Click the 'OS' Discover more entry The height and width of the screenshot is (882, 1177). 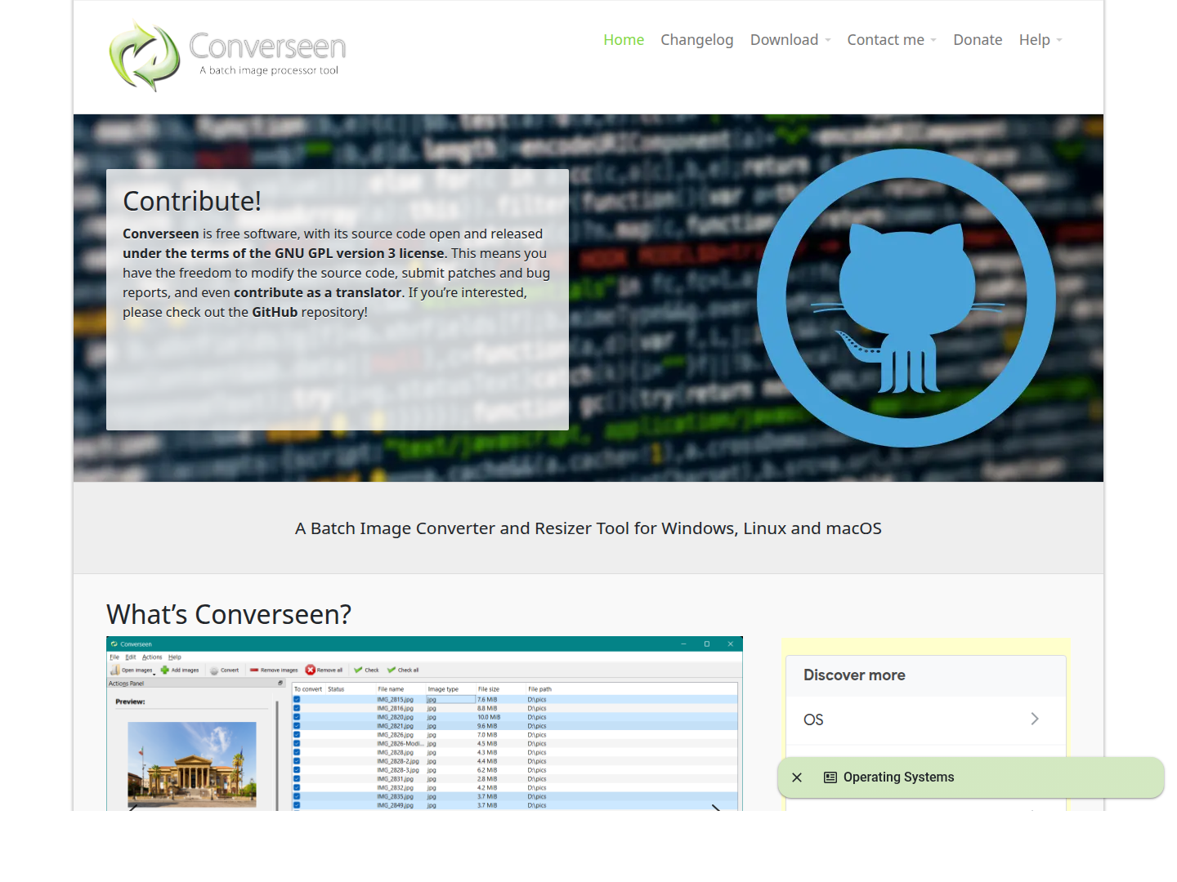pyautogui.click(x=926, y=719)
